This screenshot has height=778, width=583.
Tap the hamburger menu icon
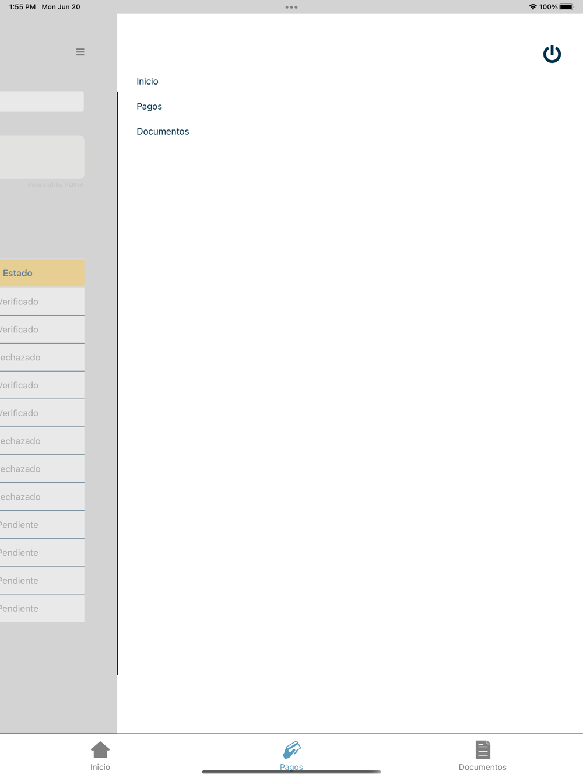coord(80,52)
